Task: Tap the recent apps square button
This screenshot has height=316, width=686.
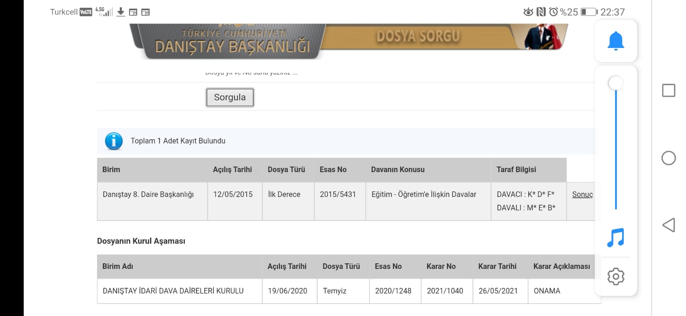Action: 668,90
